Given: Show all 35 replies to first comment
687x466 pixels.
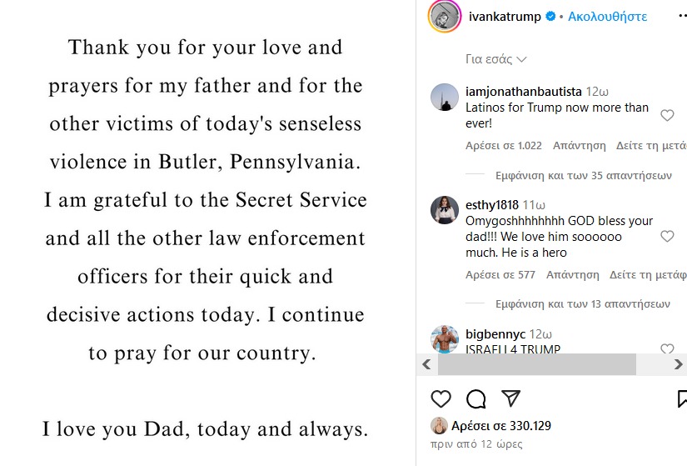Looking at the screenshot, I should pyautogui.click(x=582, y=176).
